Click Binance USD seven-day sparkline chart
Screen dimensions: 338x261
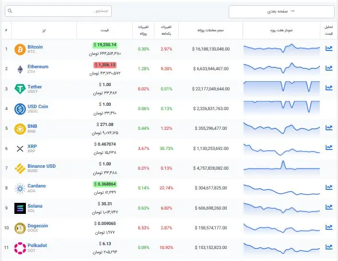tap(281, 168)
